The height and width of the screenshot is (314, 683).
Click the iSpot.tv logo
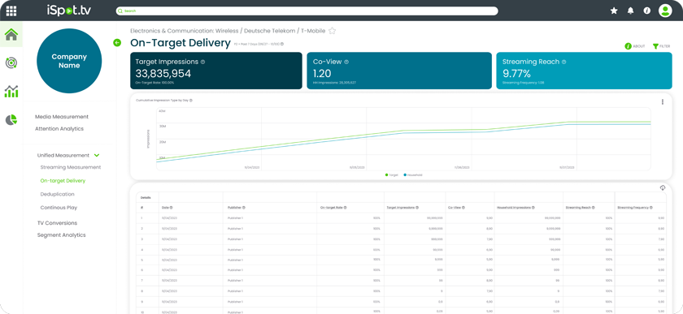tap(69, 11)
